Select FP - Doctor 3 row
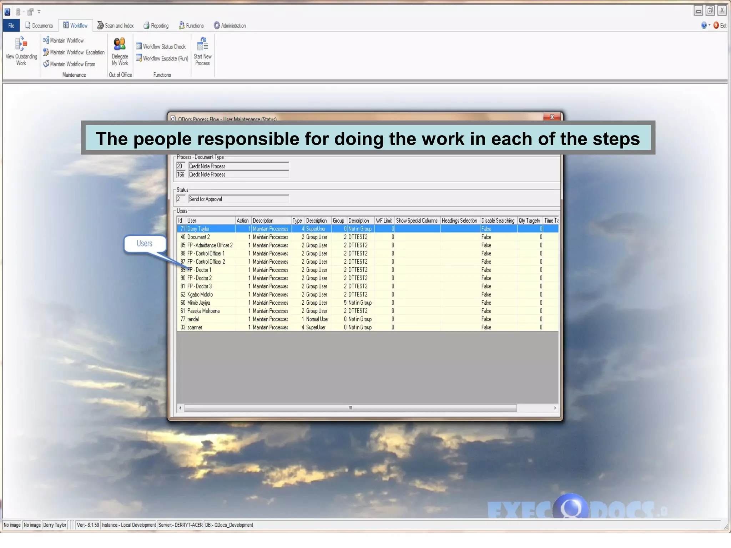 [368, 286]
